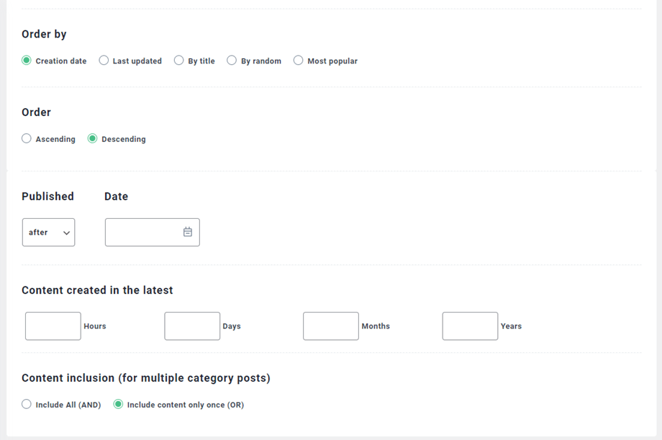Click the Months input field
This screenshot has height=440, width=662.
point(331,326)
